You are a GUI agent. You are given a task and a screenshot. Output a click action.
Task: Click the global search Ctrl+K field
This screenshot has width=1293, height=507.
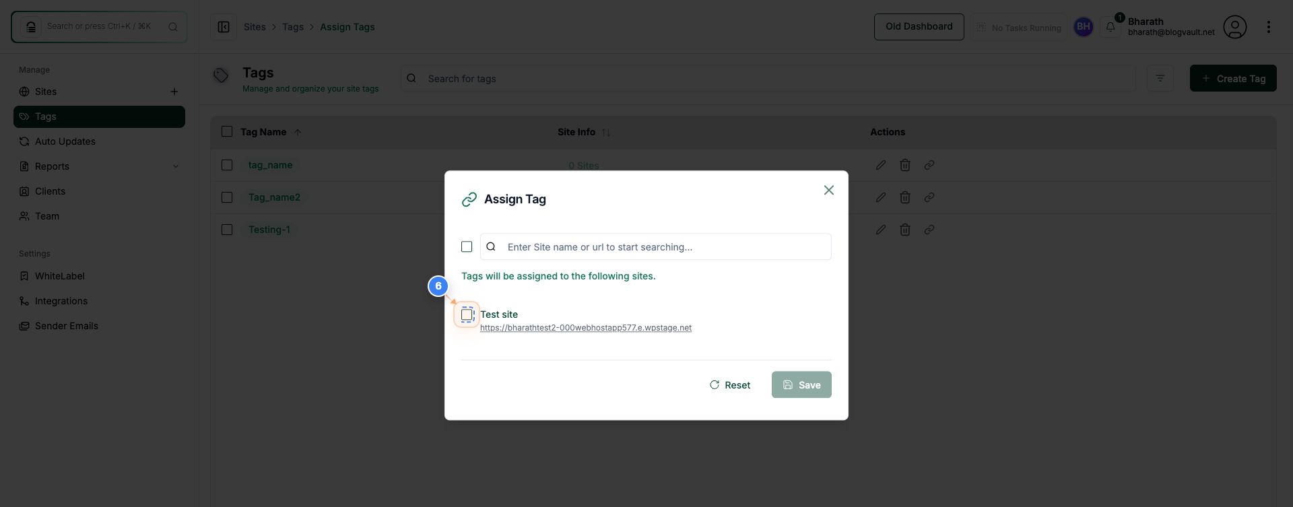point(99,27)
